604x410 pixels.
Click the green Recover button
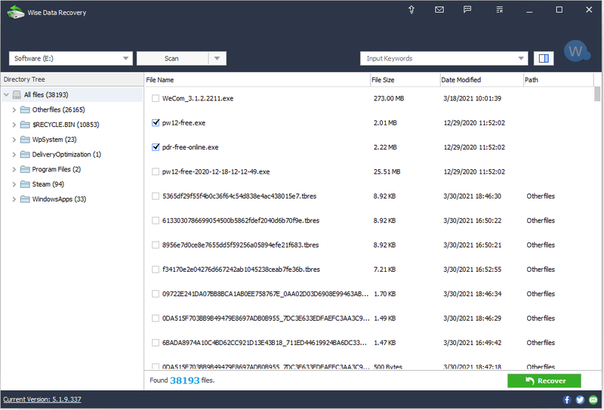[544, 381]
